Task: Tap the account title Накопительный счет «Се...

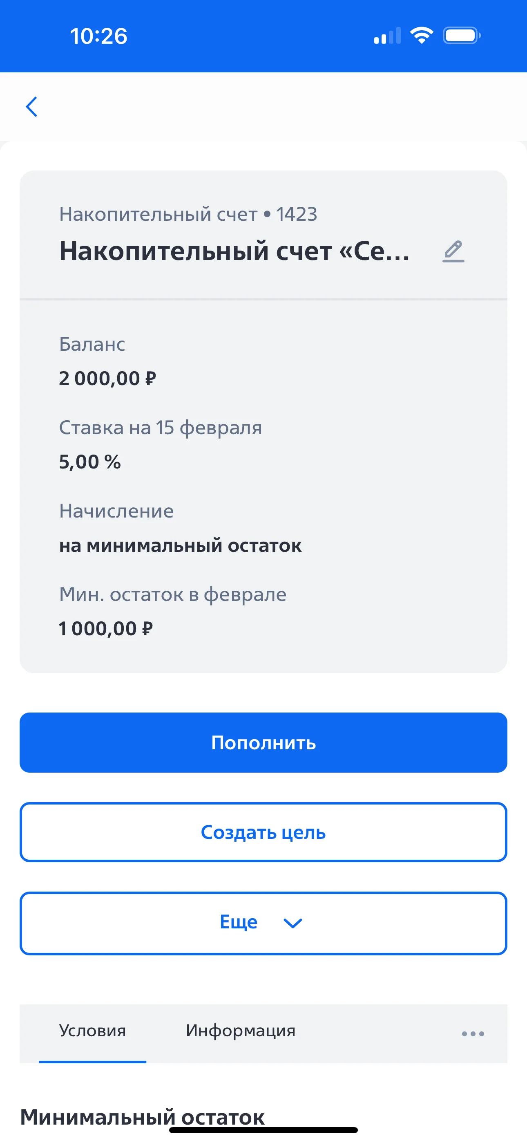Action: pos(234,251)
